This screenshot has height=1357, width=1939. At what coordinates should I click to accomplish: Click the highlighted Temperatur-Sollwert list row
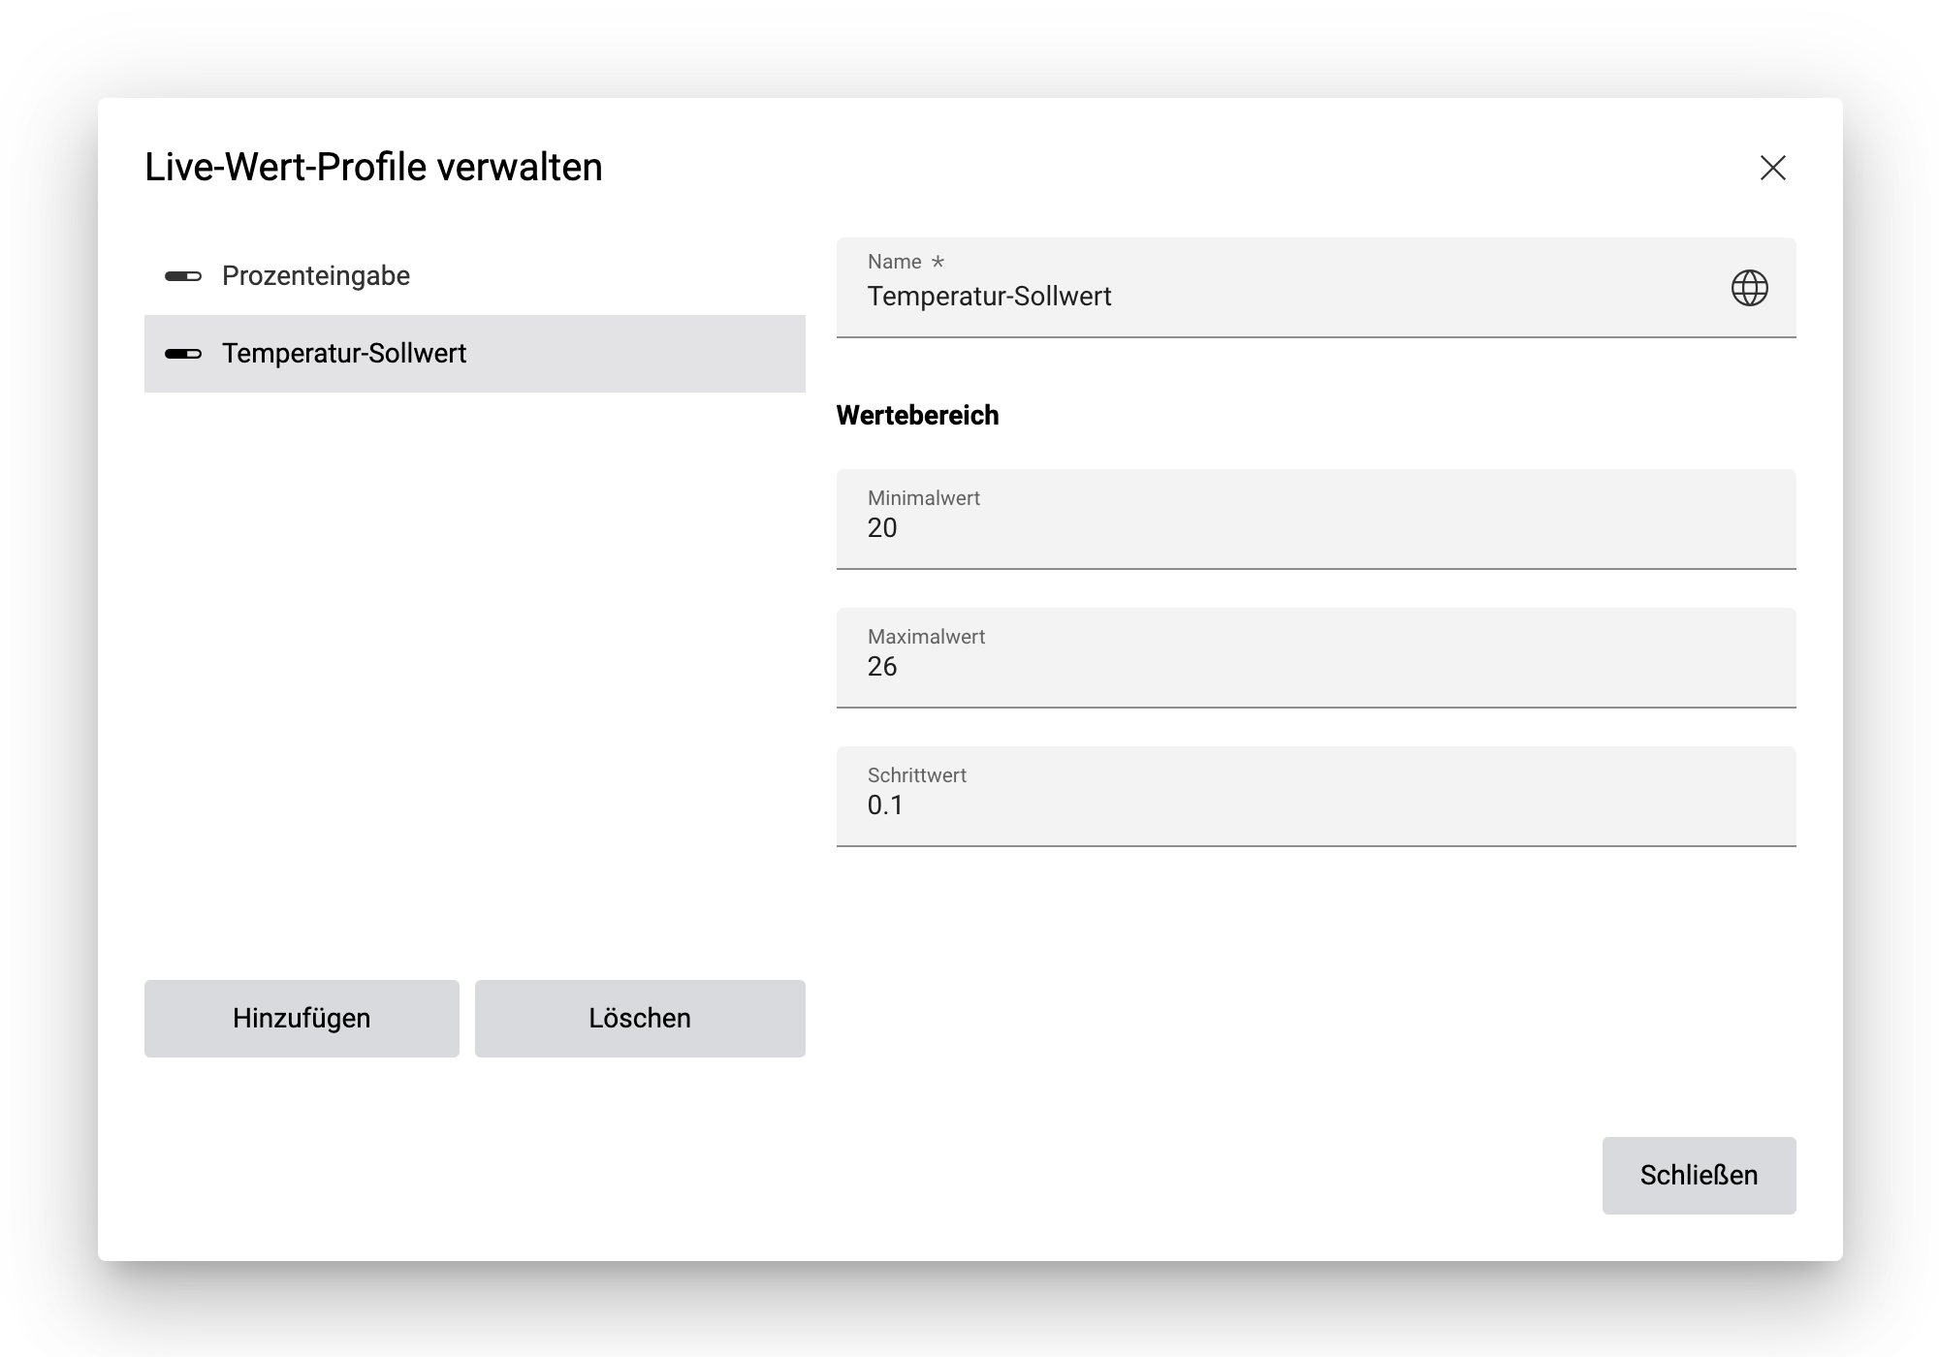click(x=474, y=354)
